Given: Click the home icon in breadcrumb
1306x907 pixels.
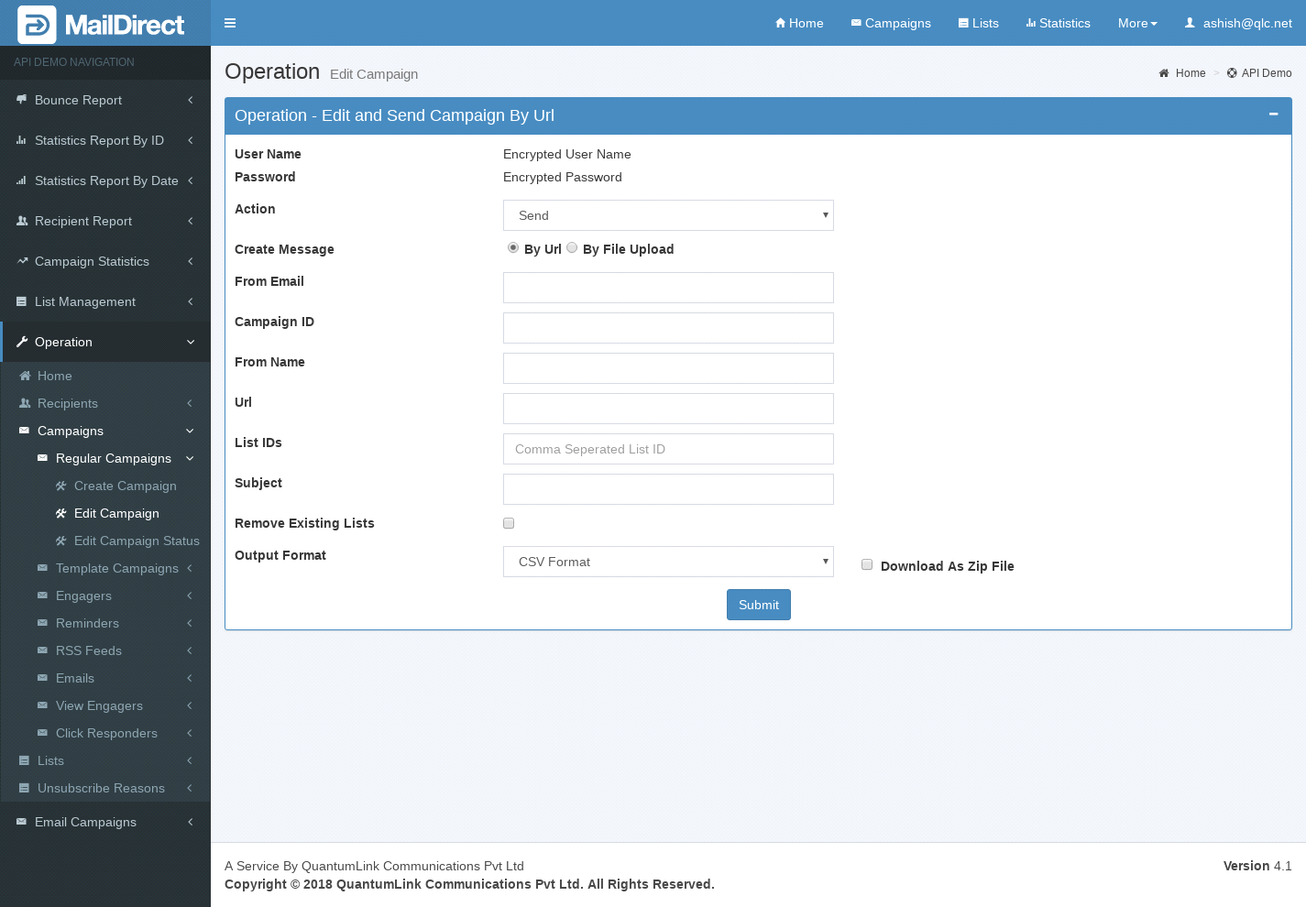Looking at the screenshot, I should click(x=1164, y=73).
